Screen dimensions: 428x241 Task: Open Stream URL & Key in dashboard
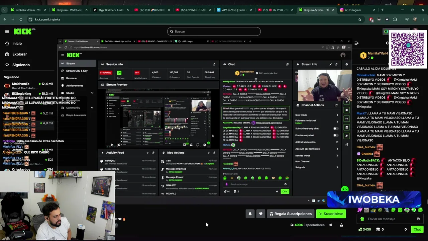[x=77, y=71]
